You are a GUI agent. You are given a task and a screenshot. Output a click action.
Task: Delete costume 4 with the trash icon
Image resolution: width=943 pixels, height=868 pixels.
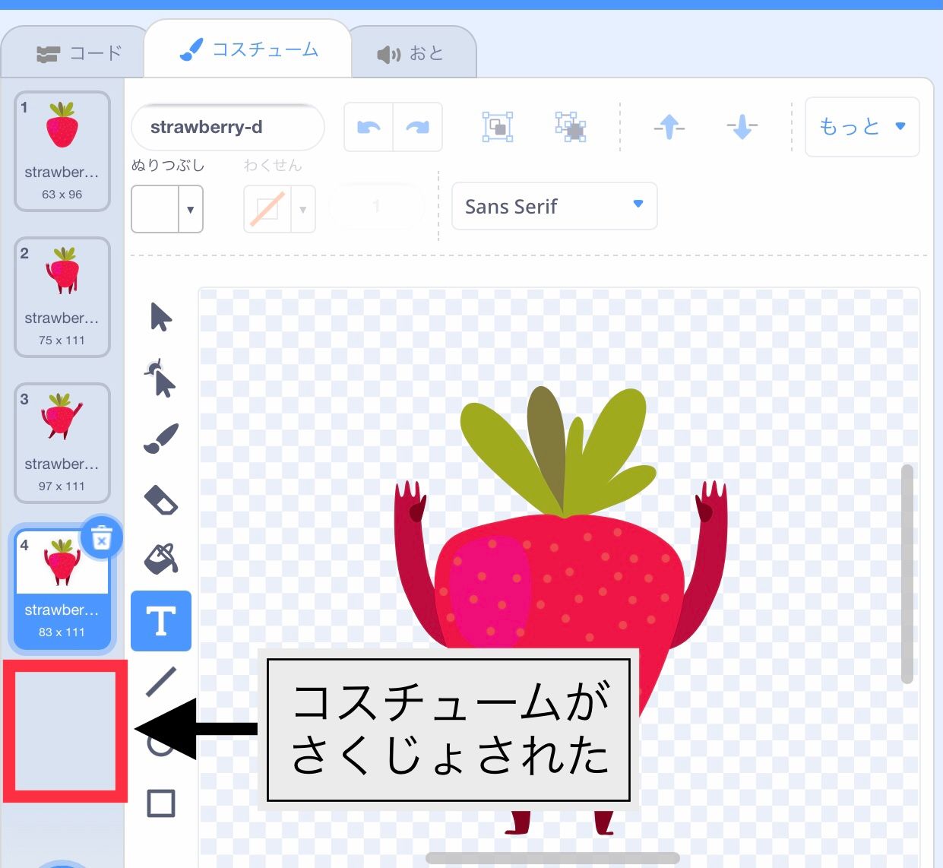tap(101, 537)
